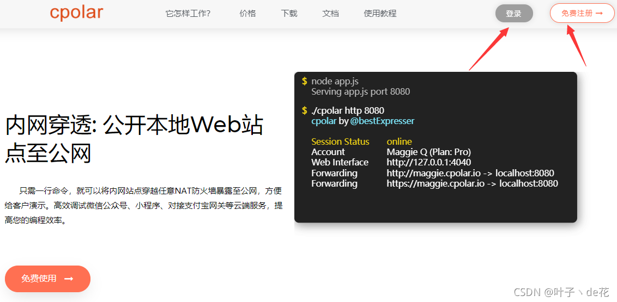Screen dimensions: 617x302
Task: Click the 内网穿透 main heading text
Action: click(x=134, y=139)
